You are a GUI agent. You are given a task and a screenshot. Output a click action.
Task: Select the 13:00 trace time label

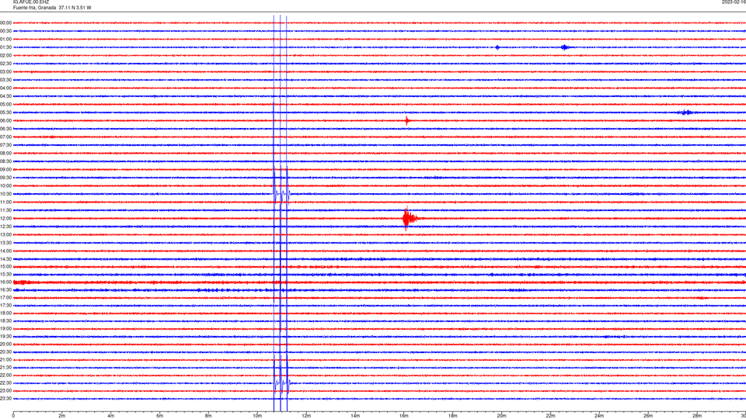click(x=5, y=234)
